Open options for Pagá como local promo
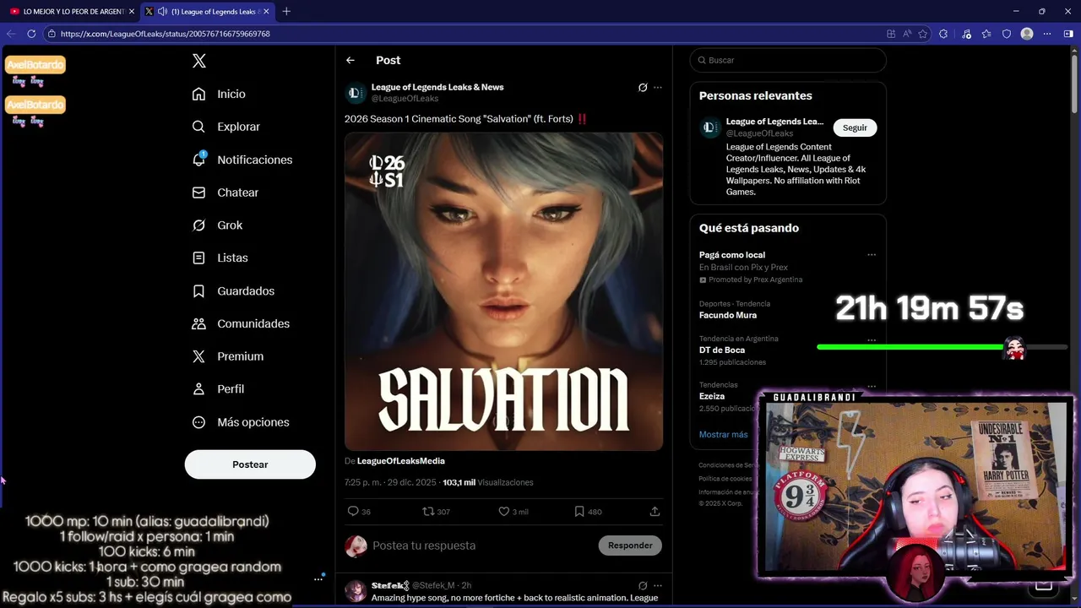The image size is (1081, 608). (872, 255)
